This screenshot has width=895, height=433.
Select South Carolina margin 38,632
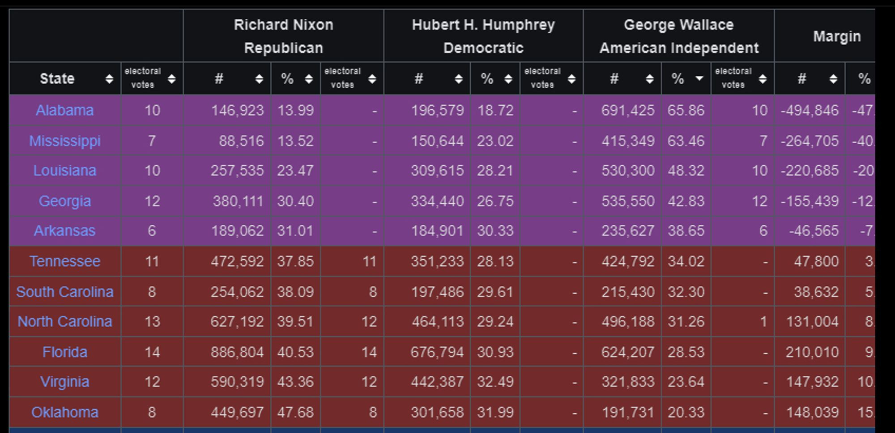816,292
